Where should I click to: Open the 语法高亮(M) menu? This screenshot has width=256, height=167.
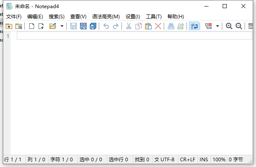[x=106, y=17]
